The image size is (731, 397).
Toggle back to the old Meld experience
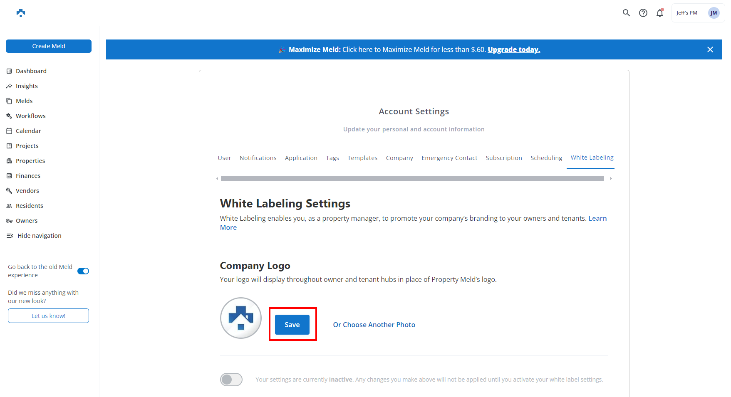pos(83,271)
